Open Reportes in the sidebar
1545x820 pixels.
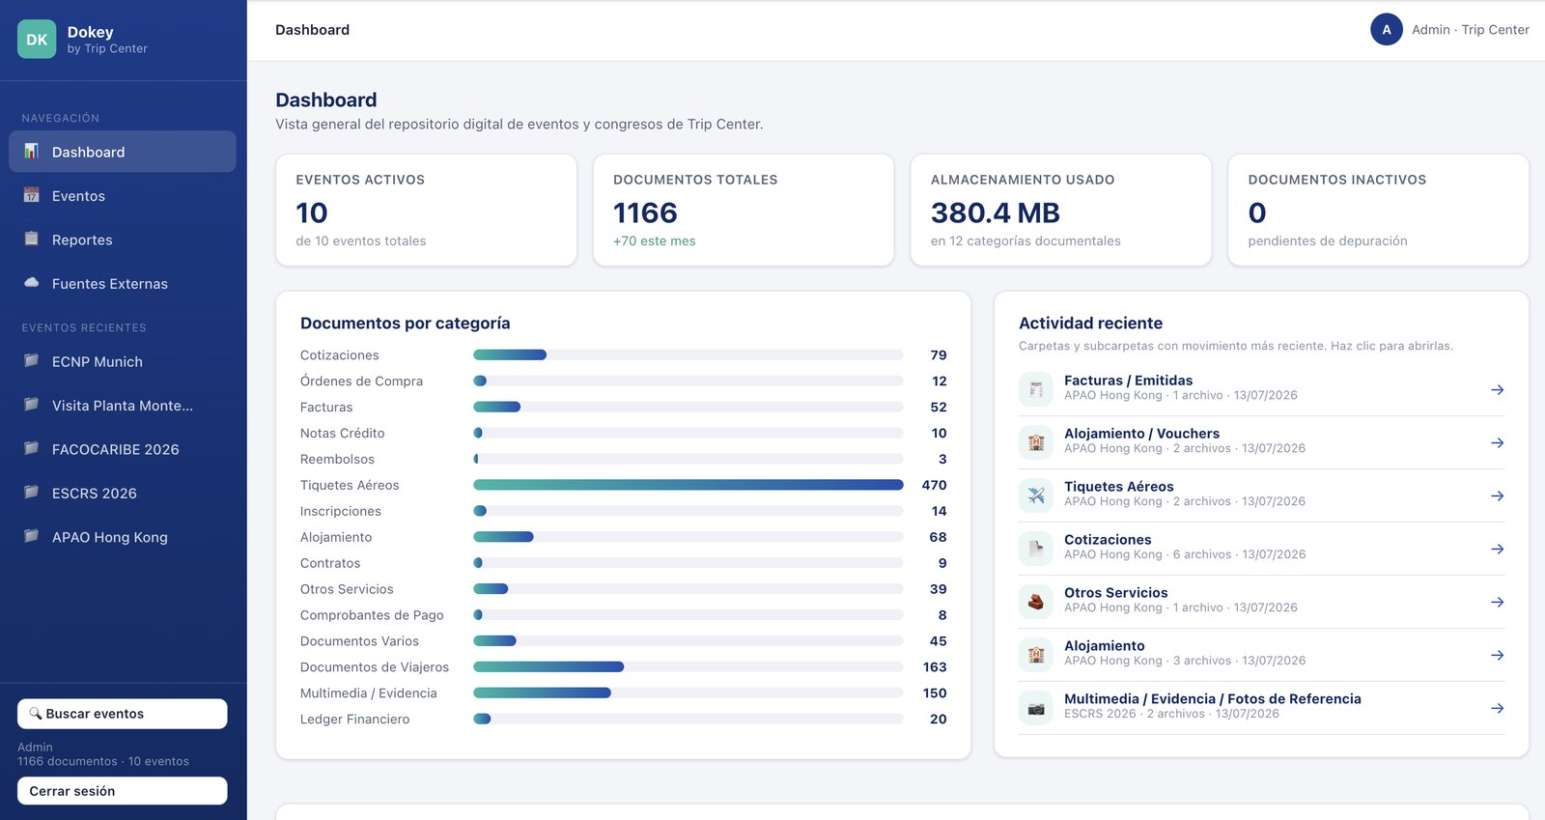123,240
